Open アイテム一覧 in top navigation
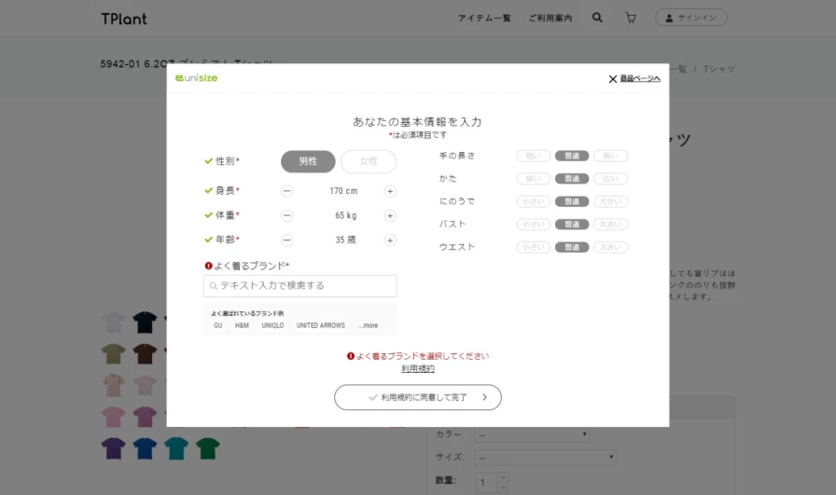This screenshot has width=836, height=495. coord(484,18)
